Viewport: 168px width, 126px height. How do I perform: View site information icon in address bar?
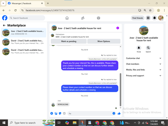(x=23, y=10)
